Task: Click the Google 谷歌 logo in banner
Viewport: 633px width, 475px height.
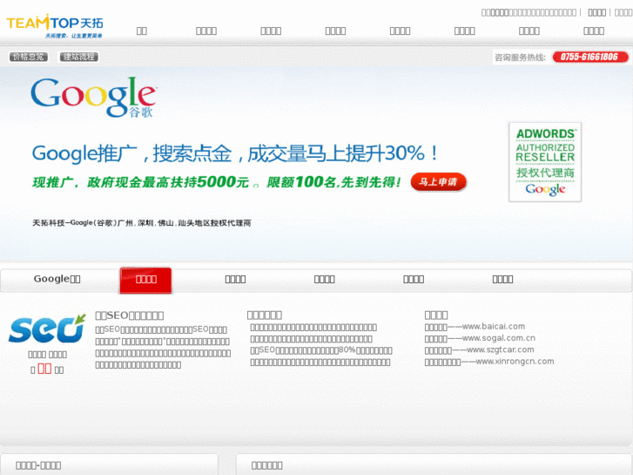Action: pyautogui.click(x=94, y=97)
